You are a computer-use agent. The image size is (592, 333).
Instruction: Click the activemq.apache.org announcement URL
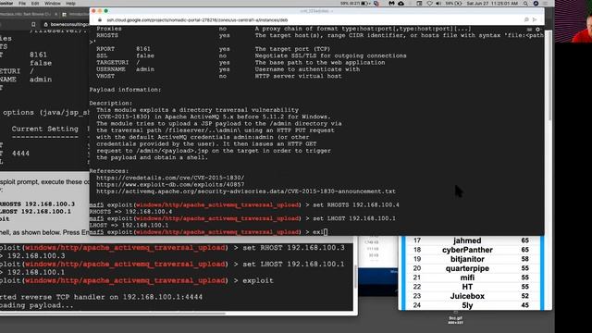tap(246, 191)
